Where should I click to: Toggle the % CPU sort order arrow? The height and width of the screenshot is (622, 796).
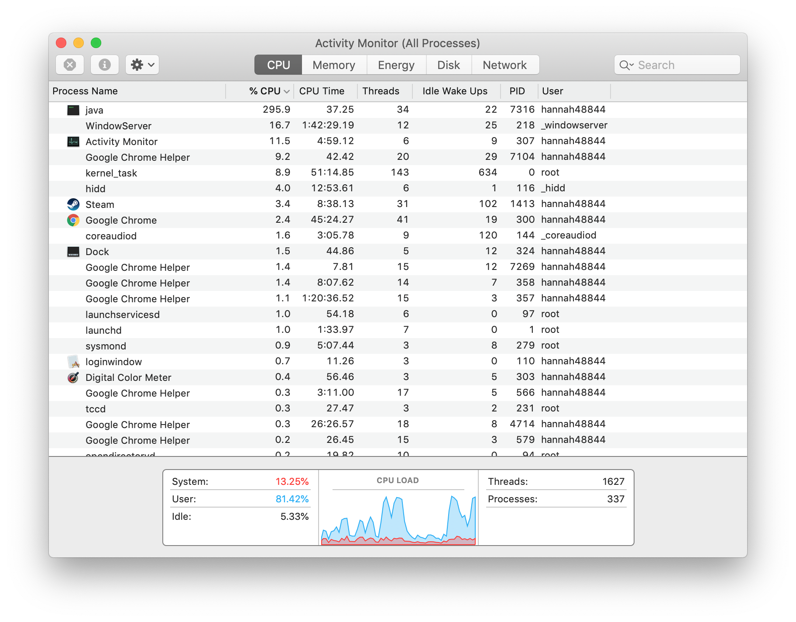pyautogui.click(x=287, y=91)
